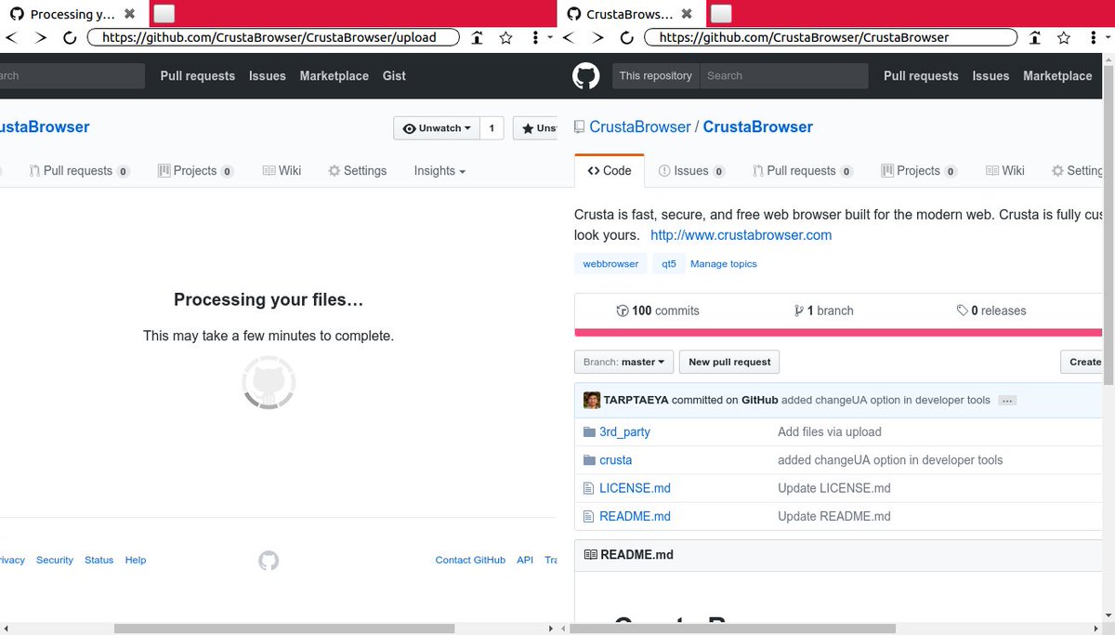Select the 'Processing y…' tab

coord(74,14)
